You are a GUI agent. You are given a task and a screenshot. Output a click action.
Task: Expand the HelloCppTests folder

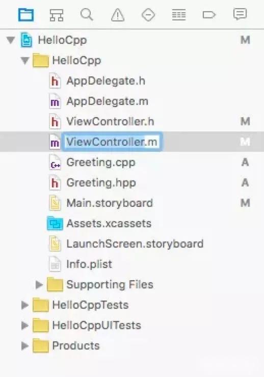[25, 305]
